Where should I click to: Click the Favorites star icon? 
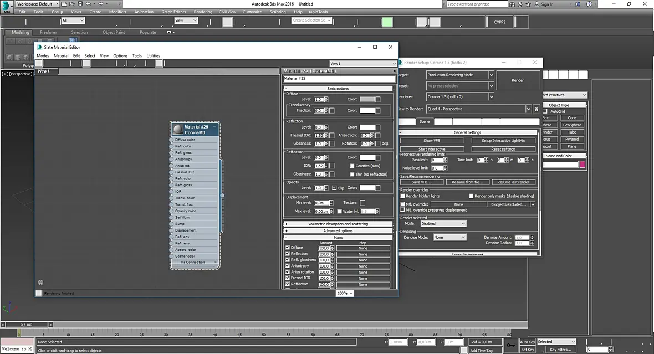pos(528,4)
